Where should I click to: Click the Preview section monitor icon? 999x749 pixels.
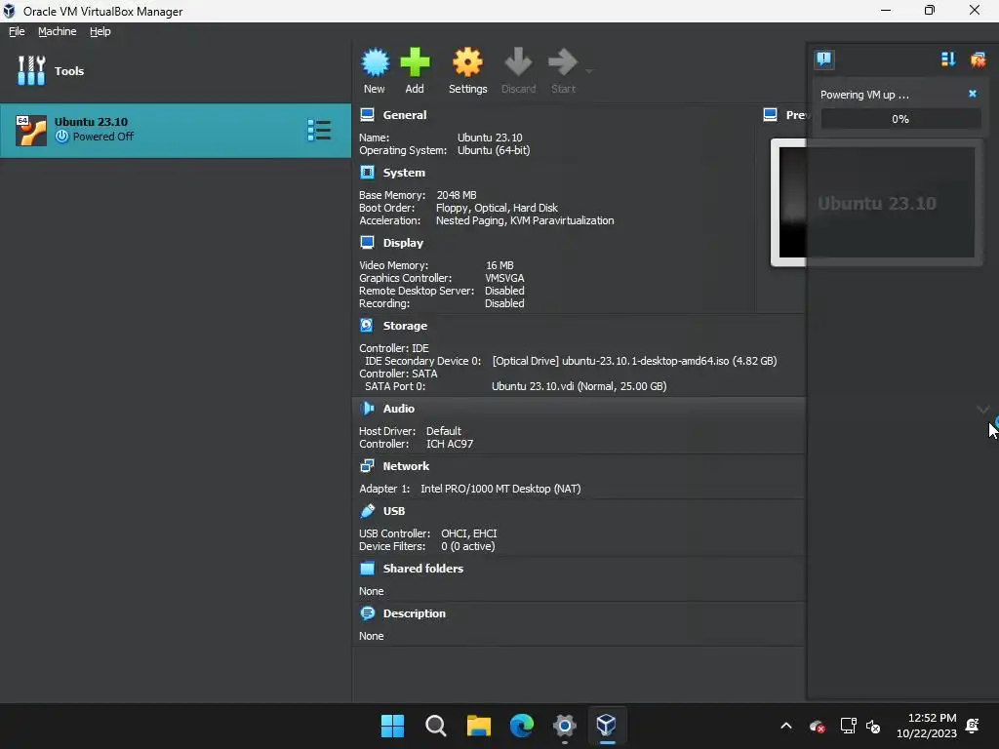pyautogui.click(x=771, y=115)
